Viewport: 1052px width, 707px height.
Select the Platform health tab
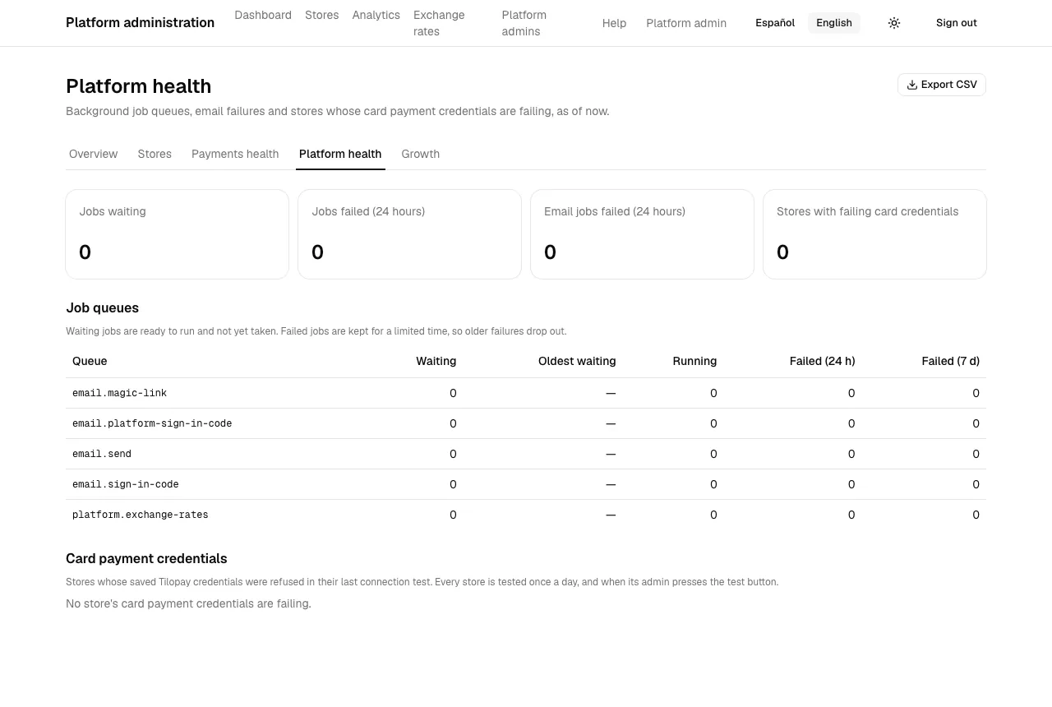point(340,154)
